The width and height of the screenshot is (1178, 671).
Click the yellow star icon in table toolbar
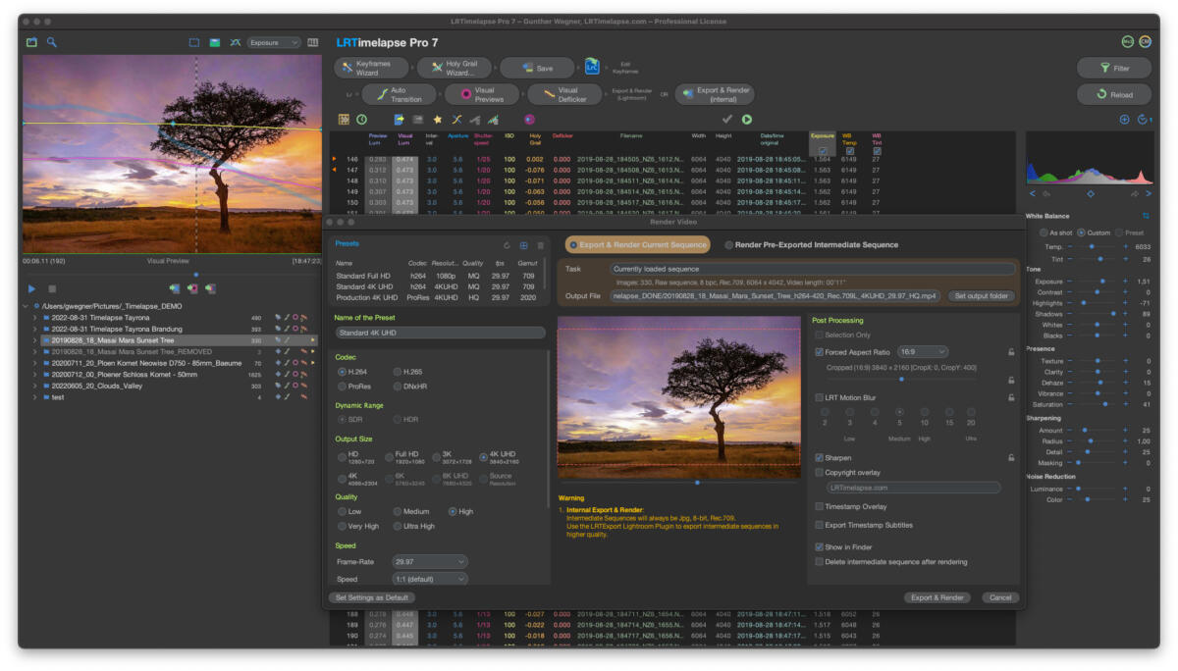(x=437, y=120)
